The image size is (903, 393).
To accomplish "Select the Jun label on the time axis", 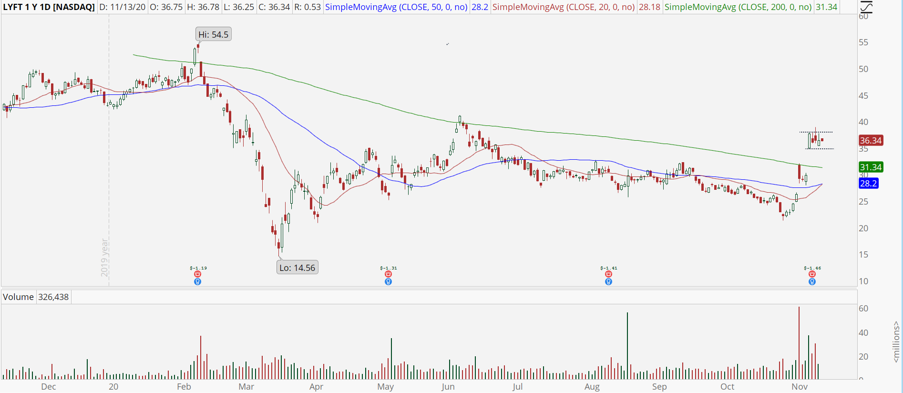I will click(x=448, y=386).
